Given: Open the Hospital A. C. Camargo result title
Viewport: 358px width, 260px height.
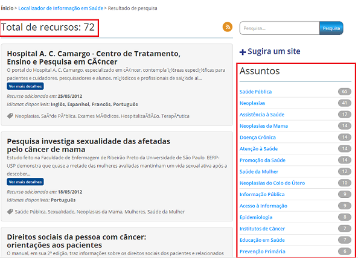Looking at the screenshot, I should point(94,58).
